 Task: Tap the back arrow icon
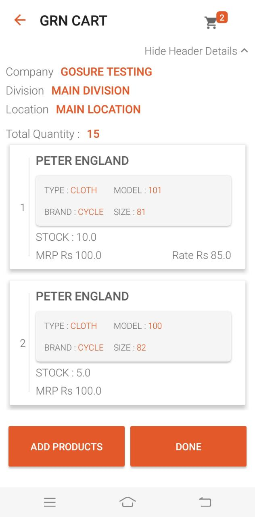pyautogui.click(x=20, y=20)
